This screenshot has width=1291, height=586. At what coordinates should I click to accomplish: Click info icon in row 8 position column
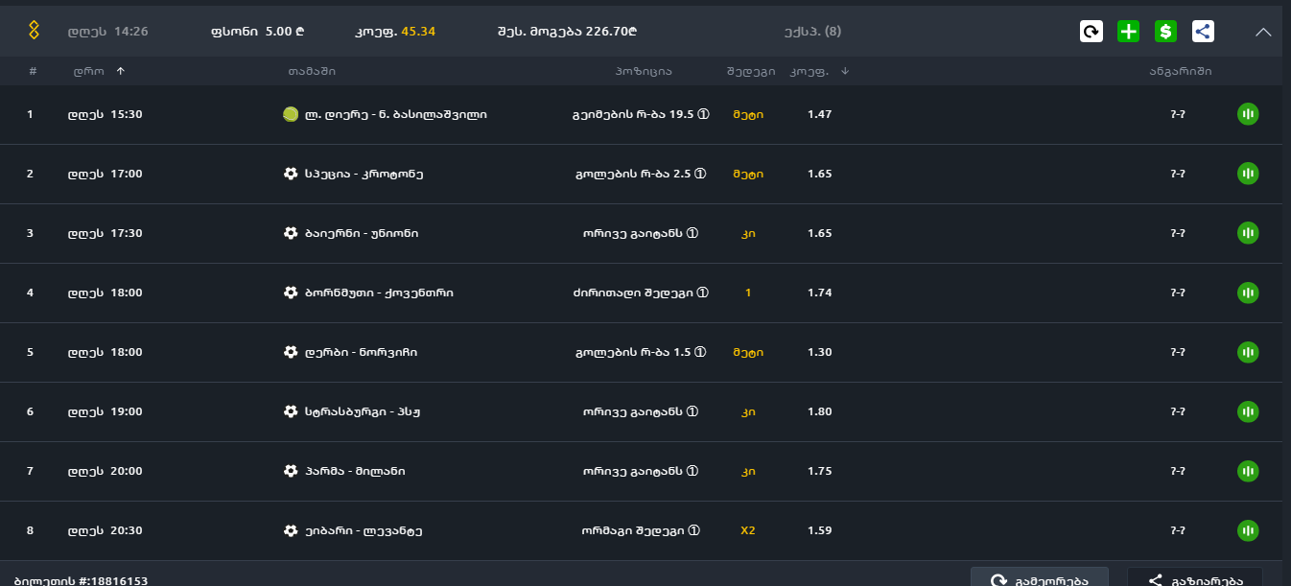click(693, 530)
